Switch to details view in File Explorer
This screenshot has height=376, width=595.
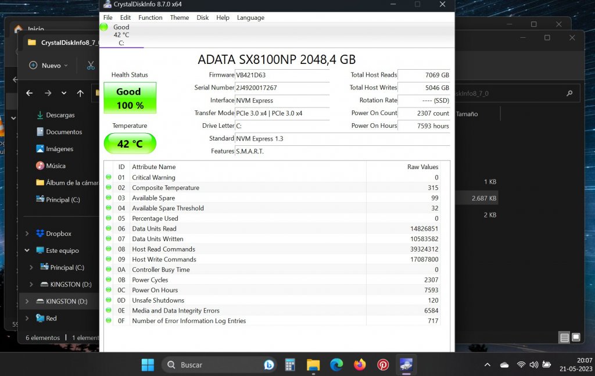coord(564,337)
